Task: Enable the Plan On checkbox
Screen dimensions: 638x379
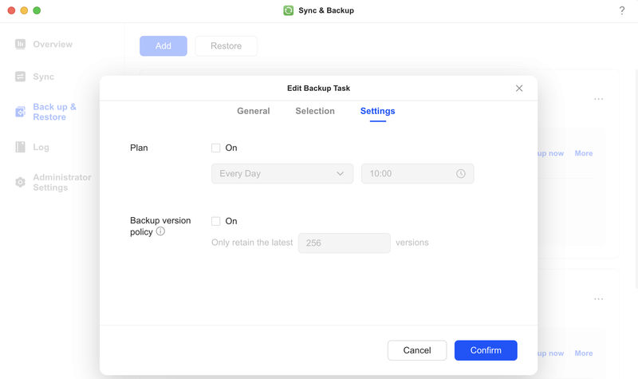Action: [x=216, y=148]
